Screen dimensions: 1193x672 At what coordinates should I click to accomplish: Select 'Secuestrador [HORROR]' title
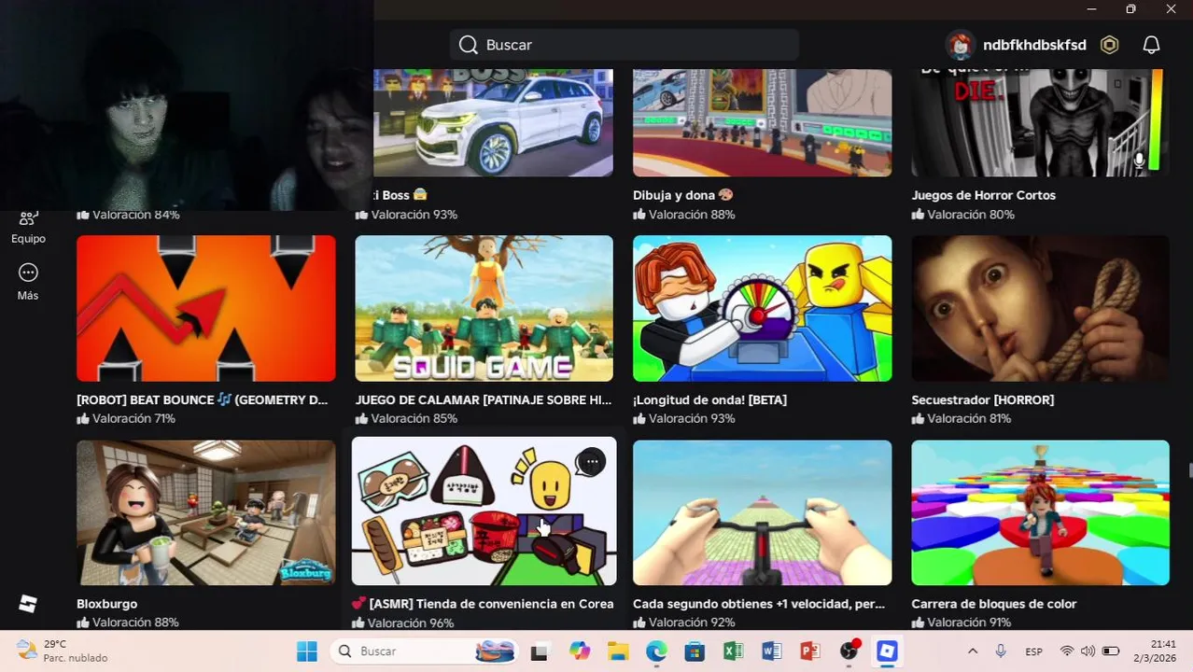click(982, 399)
